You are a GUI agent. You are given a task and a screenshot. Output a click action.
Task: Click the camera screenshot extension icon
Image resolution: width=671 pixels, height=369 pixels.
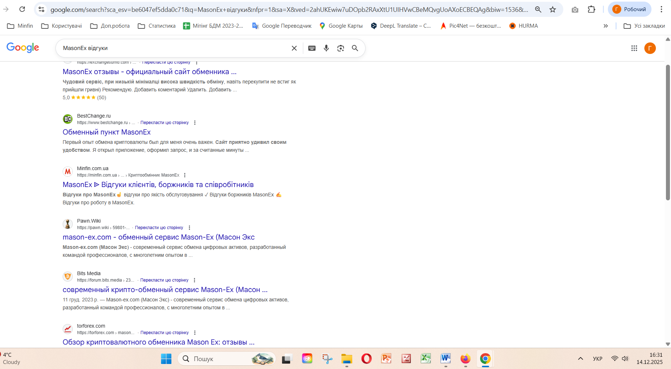point(575,9)
